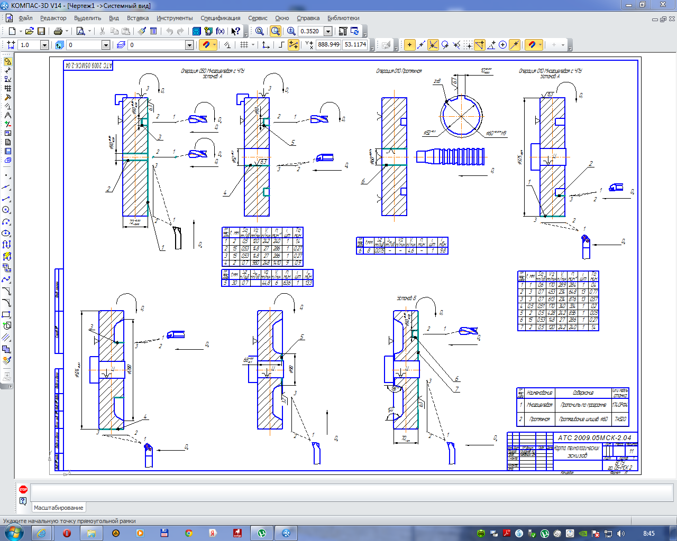Open Internet Explorer from the taskbar
The height and width of the screenshot is (541, 677).
coord(42,533)
